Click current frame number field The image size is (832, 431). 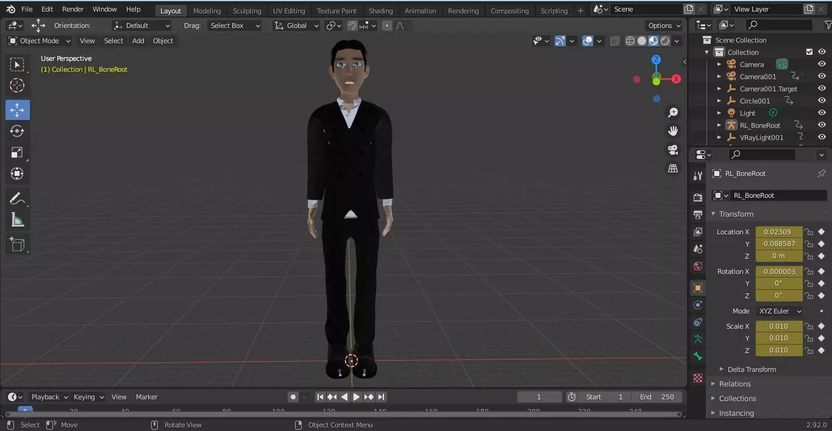click(x=539, y=397)
